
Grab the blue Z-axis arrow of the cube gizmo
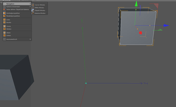(166, 25)
